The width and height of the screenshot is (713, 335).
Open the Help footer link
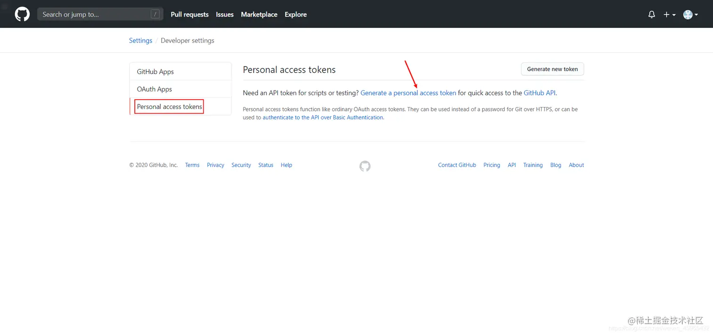(x=286, y=165)
